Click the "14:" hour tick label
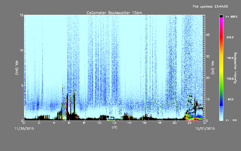 coord(130,123)
